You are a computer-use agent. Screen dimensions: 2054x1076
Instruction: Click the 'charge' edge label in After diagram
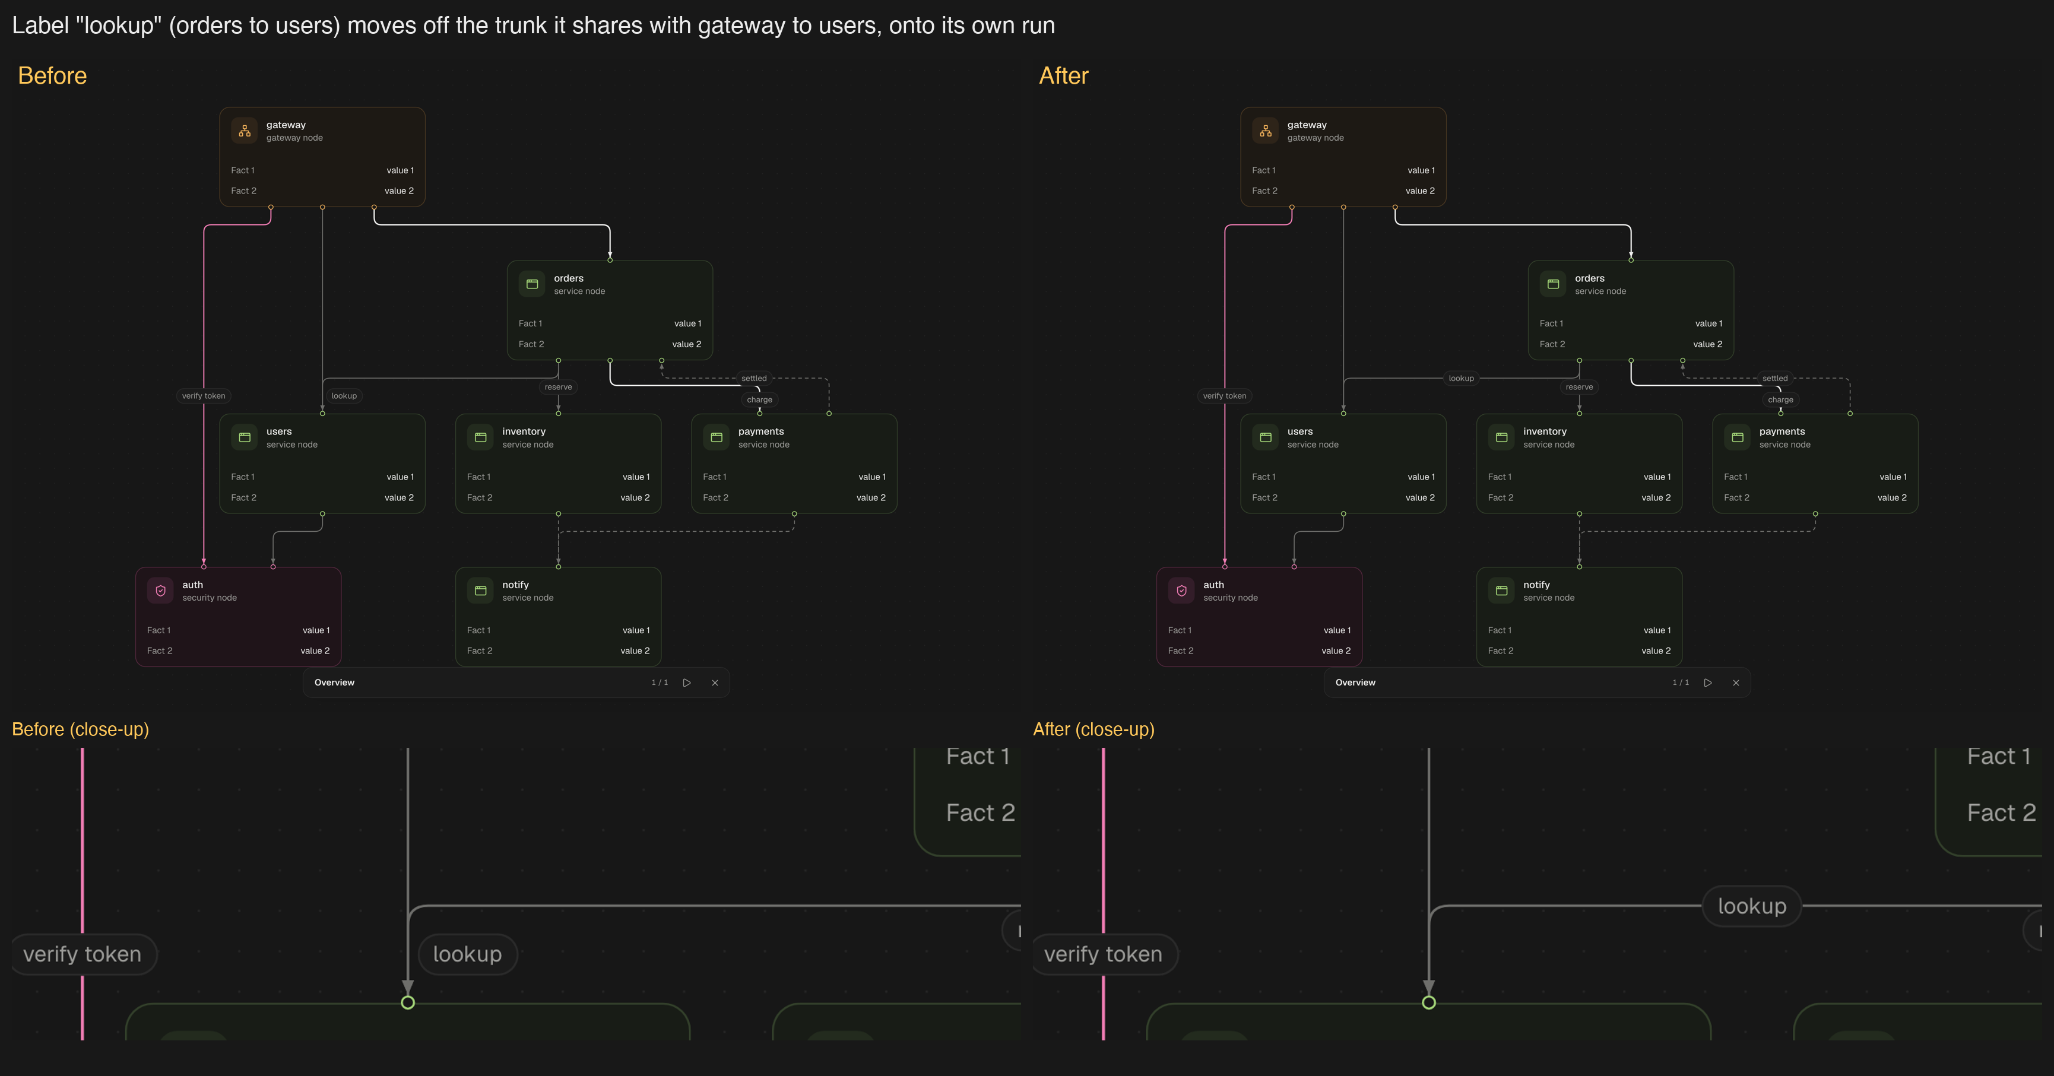(x=1780, y=400)
